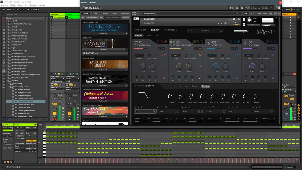Click BASSYNTH snapshot camera icon
Image resolution: width=302 pixels, height=170 pixels.
[x=234, y=19]
